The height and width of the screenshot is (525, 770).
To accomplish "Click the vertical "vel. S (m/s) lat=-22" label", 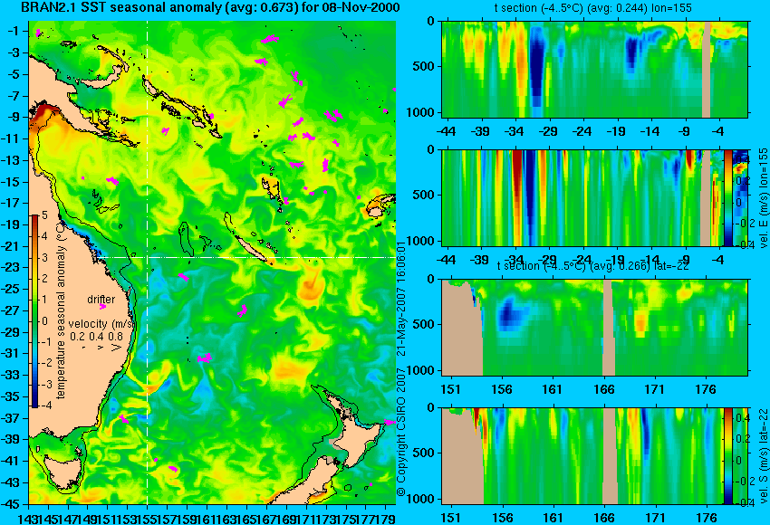I will [x=763, y=456].
